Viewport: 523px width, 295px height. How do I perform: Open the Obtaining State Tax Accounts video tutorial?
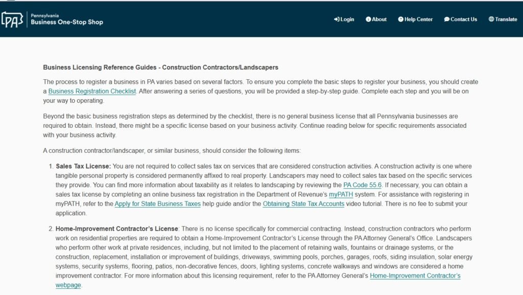point(303,204)
